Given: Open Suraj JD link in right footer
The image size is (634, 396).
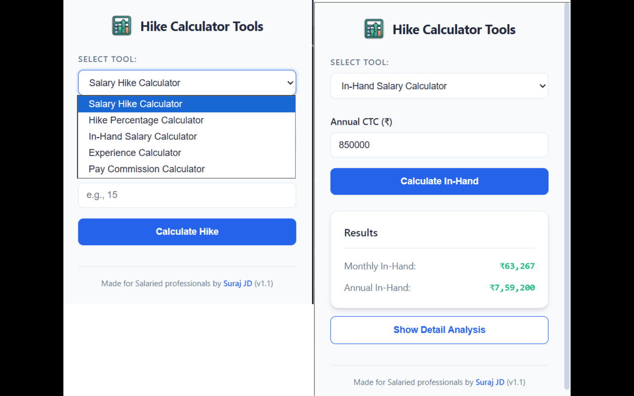Looking at the screenshot, I should [x=490, y=382].
